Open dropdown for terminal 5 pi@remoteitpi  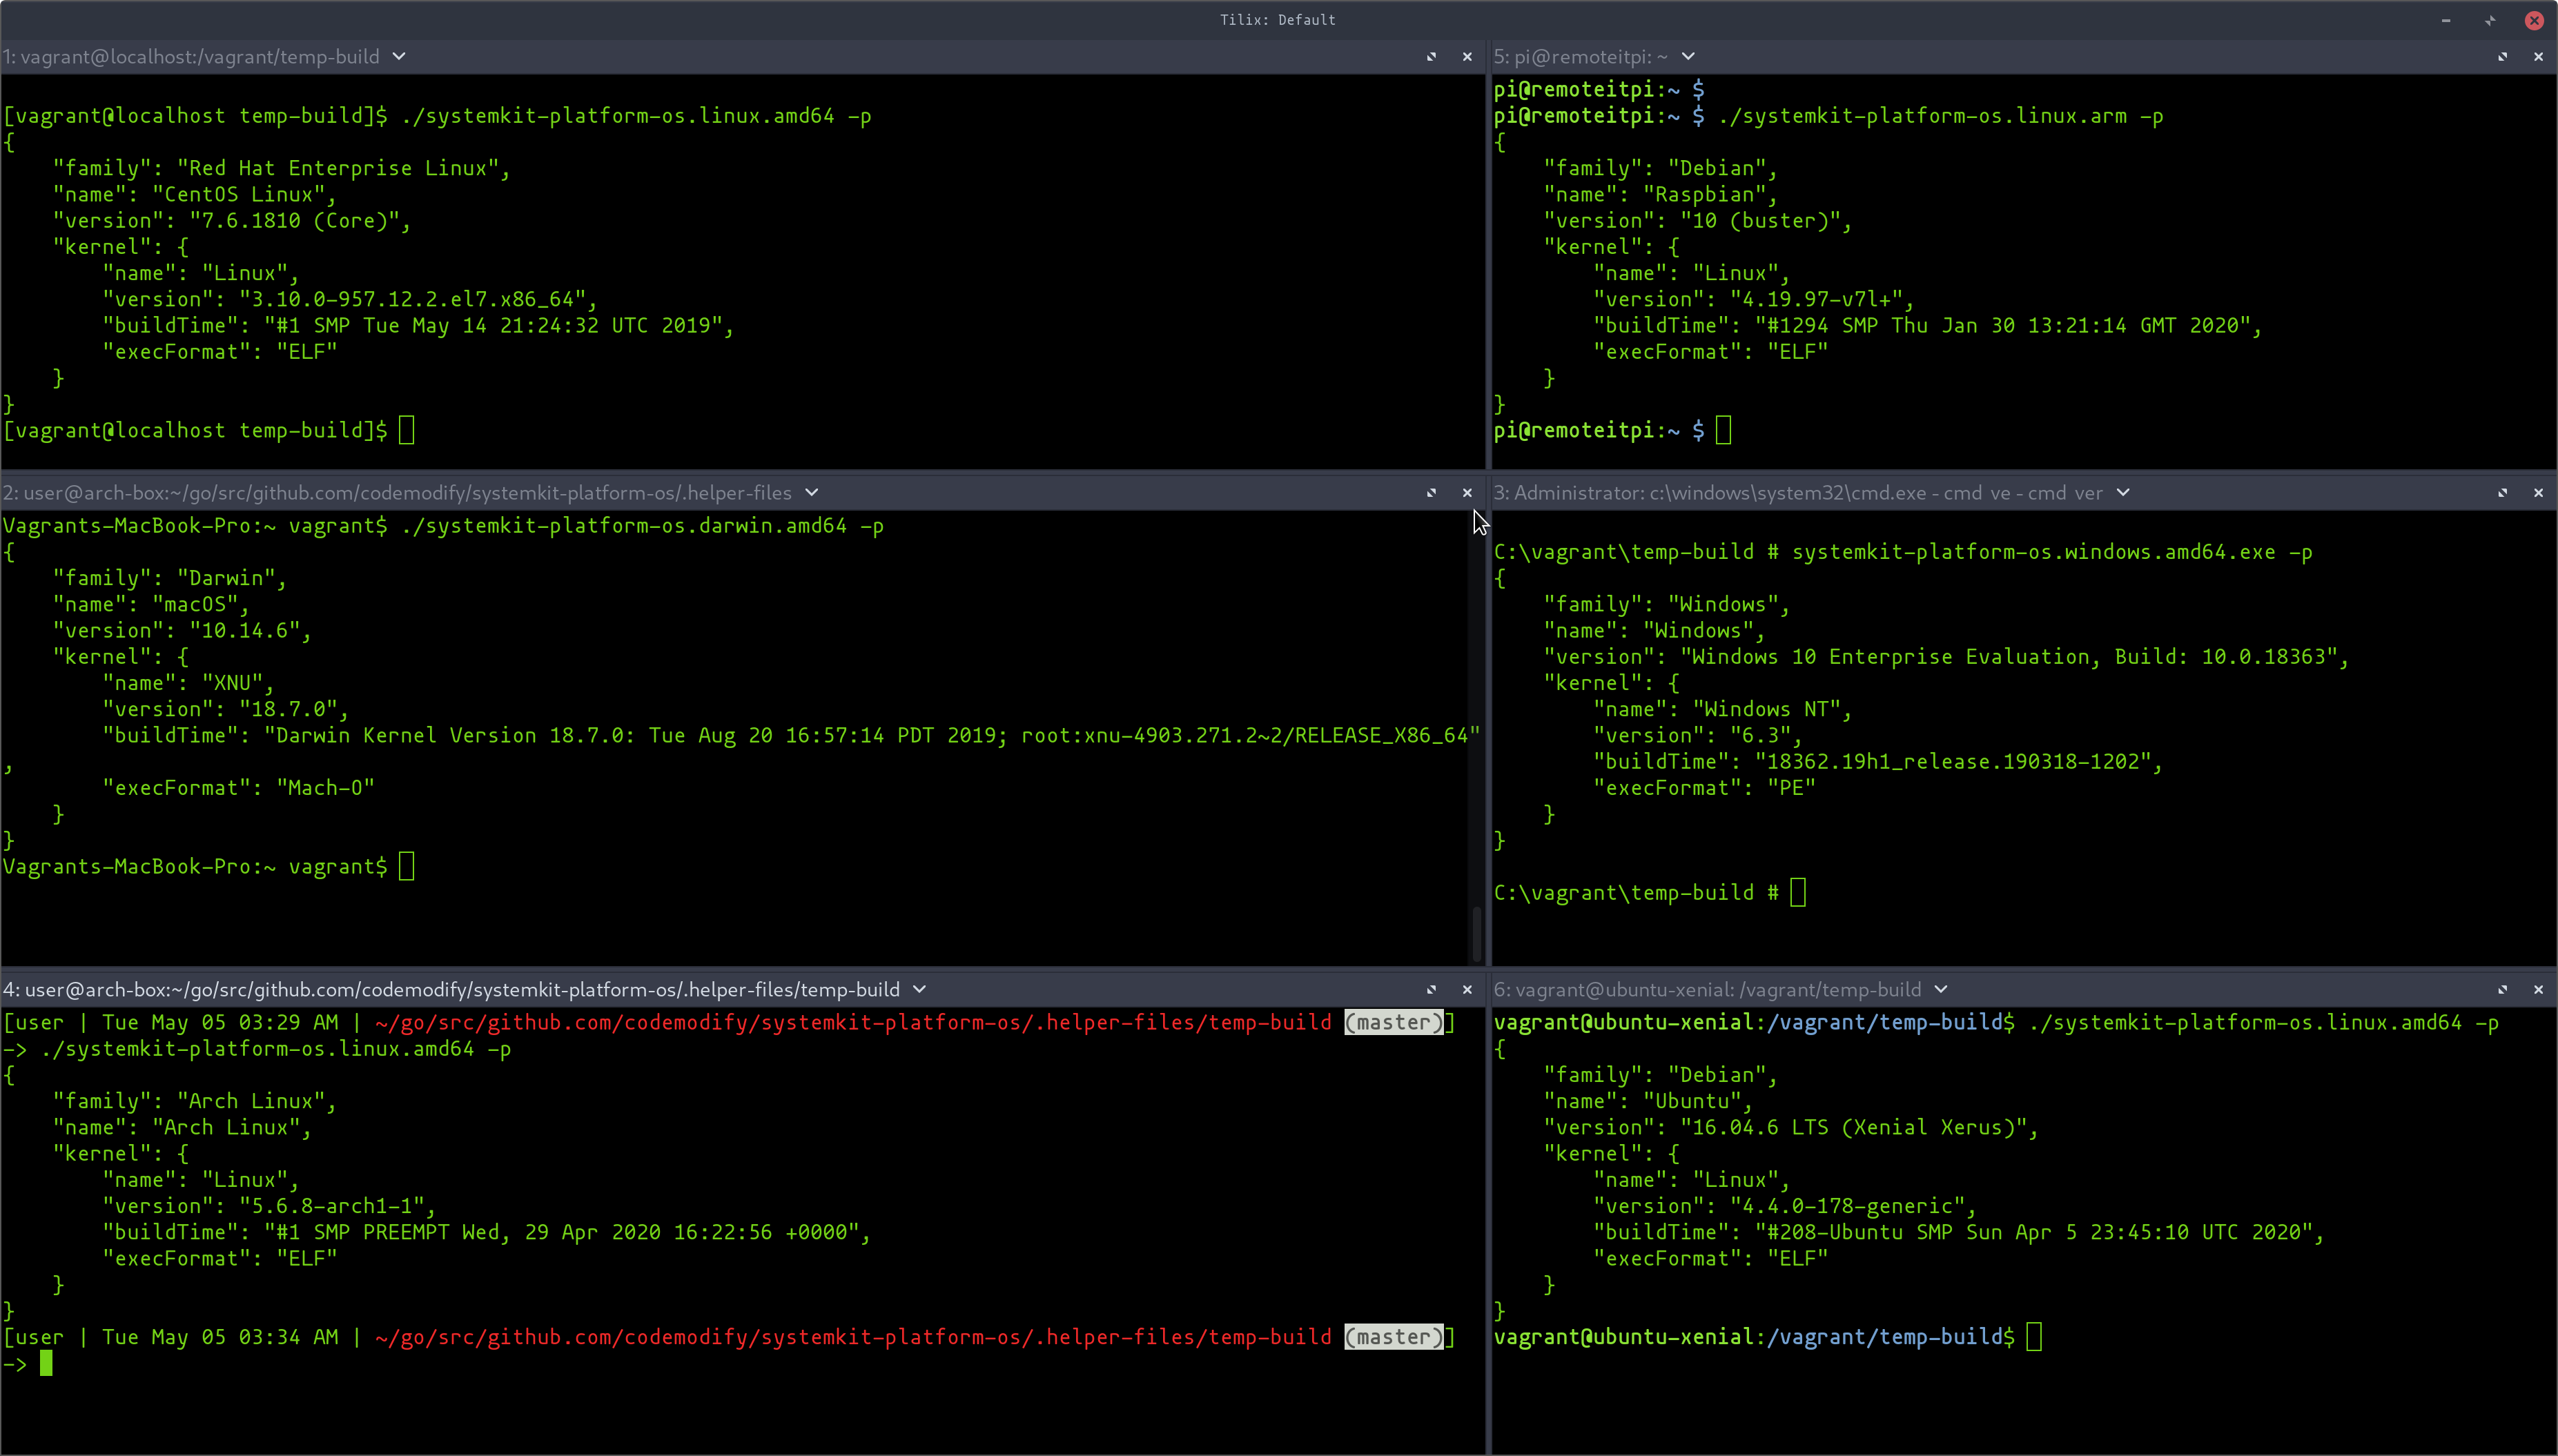point(1688,57)
